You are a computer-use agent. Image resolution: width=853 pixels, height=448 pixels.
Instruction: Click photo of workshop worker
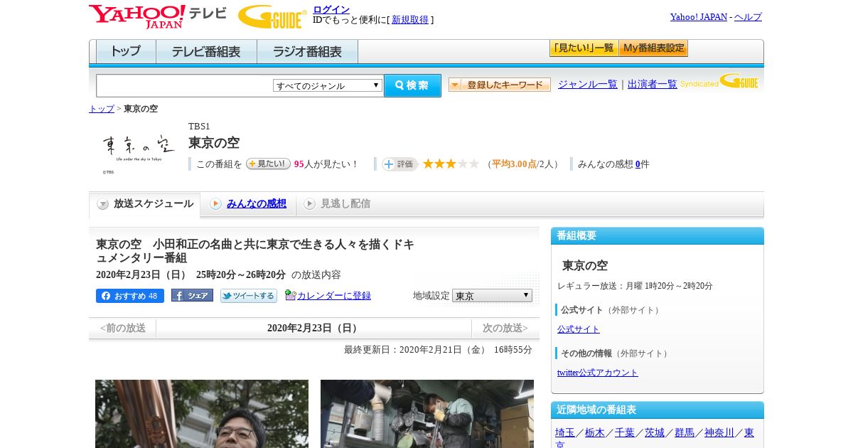[x=427, y=414]
